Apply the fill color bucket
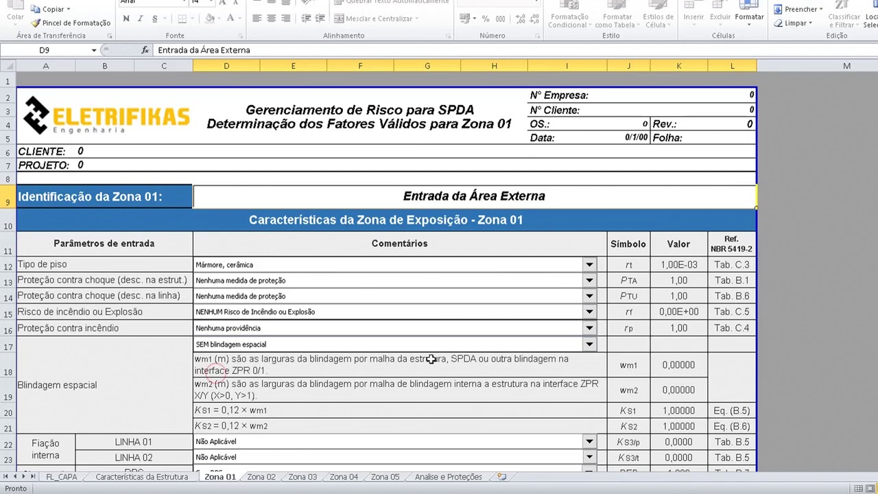The width and height of the screenshot is (878, 494). point(211,19)
